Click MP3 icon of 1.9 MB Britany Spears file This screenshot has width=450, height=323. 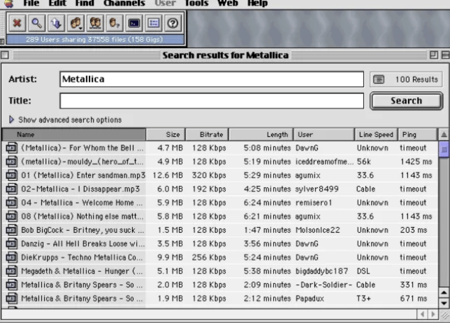(11, 299)
